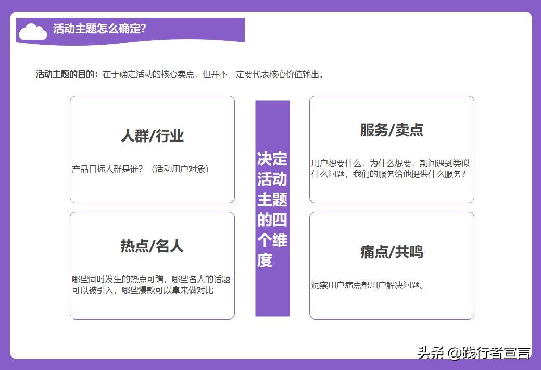Click the 产品目标人群是谁 description line
This screenshot has width=541, height=370.
pyautogui.click(x=141, y=168)
